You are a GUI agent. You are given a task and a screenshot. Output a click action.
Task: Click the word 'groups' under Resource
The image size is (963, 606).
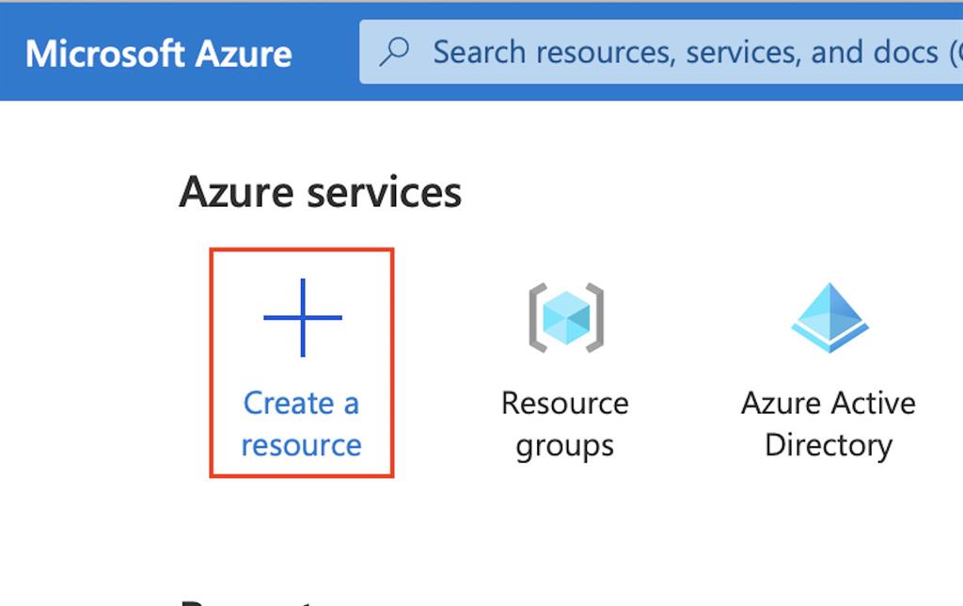point(565,447)
